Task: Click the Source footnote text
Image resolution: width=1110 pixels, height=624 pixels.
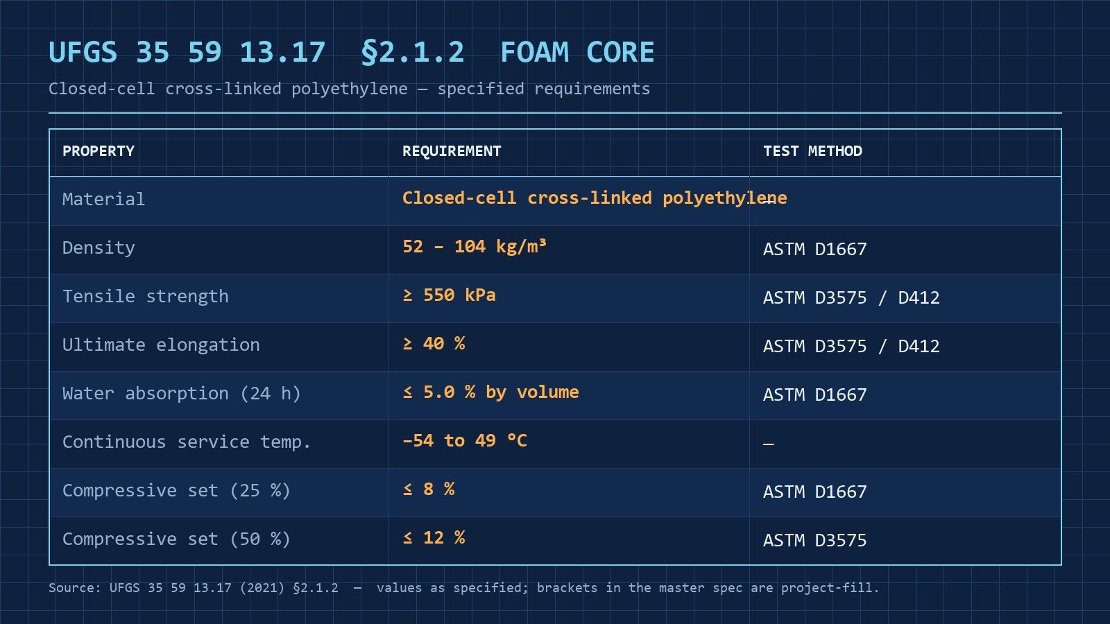Action: (x=463, y=588)
